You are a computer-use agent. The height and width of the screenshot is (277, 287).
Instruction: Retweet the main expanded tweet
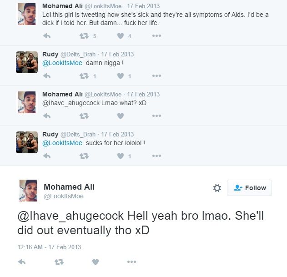[x=59, y=262]
